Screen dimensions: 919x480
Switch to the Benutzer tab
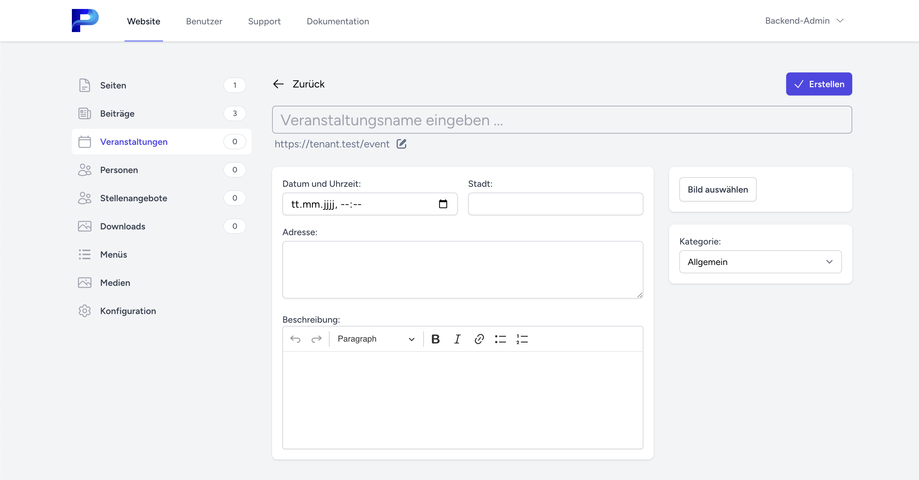(x=204, y=21)
